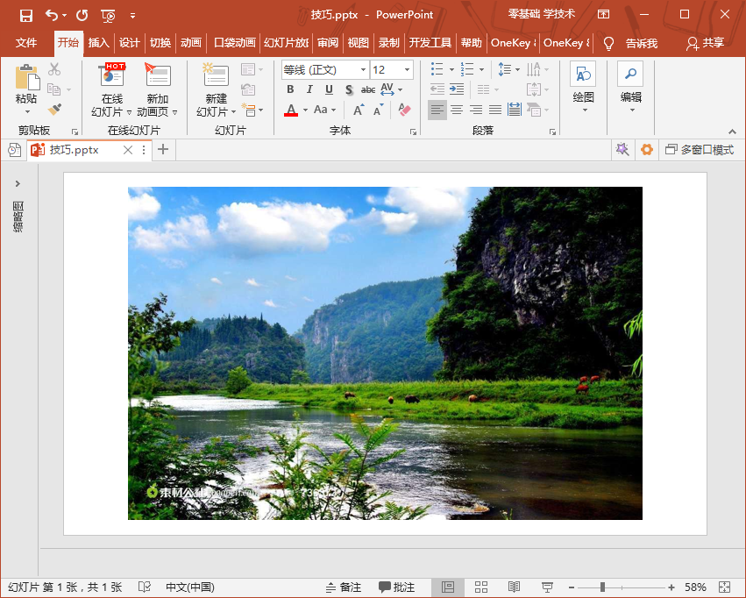Open the 文件 menu
The height and width of the screenshot is (598, 746).
pyautogui.click(x=26, y=43)
